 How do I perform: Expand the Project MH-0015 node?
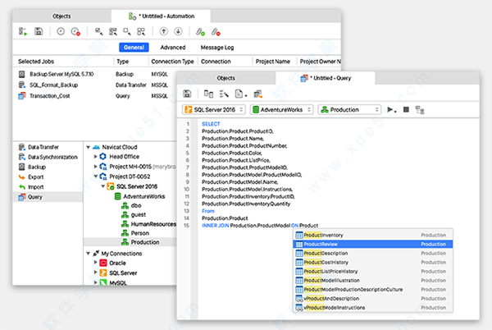(96, 167)
